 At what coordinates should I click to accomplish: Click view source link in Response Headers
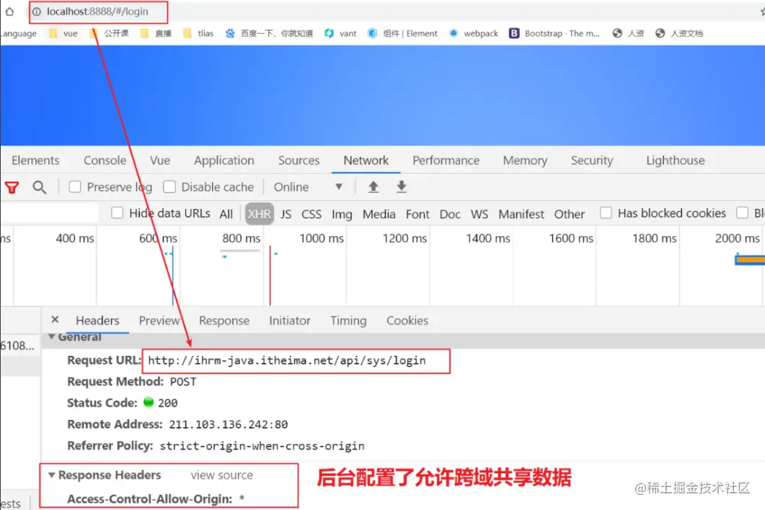(x=222, y=475)
